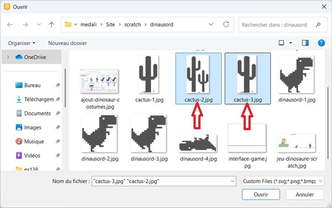This screenshot has height=208, width=332.
Task: Select the dinausord-3.jpg thumbnail
Action: [x=149, y=133]
